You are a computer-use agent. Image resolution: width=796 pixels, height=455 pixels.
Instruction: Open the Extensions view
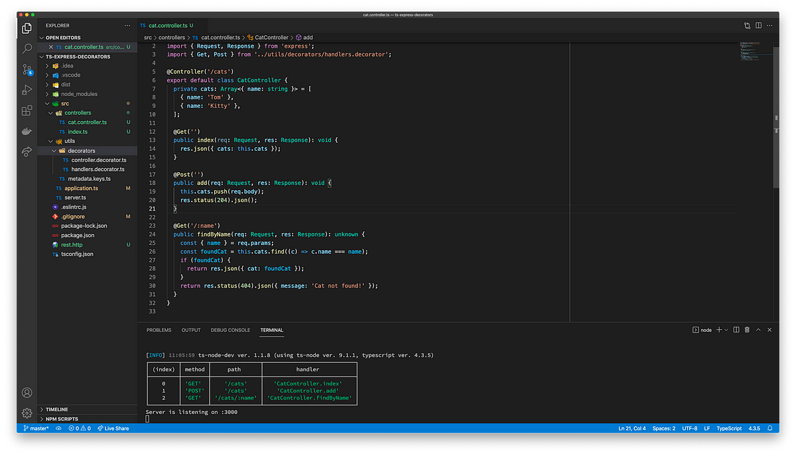coord(27,111)
